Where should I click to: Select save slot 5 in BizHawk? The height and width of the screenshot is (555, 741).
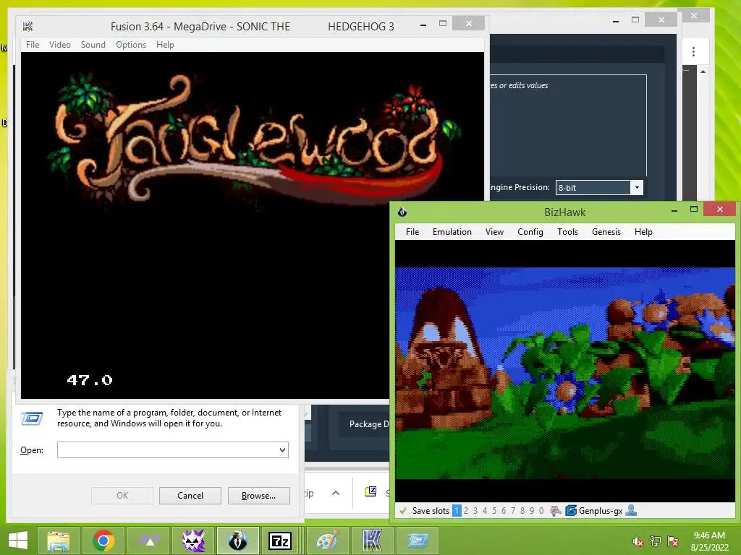[x=494, y=511]
